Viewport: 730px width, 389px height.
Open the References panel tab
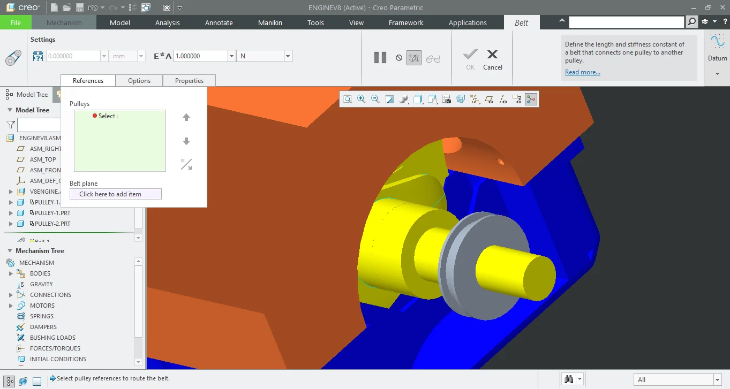pyautogui.click(x=88, y=80)
